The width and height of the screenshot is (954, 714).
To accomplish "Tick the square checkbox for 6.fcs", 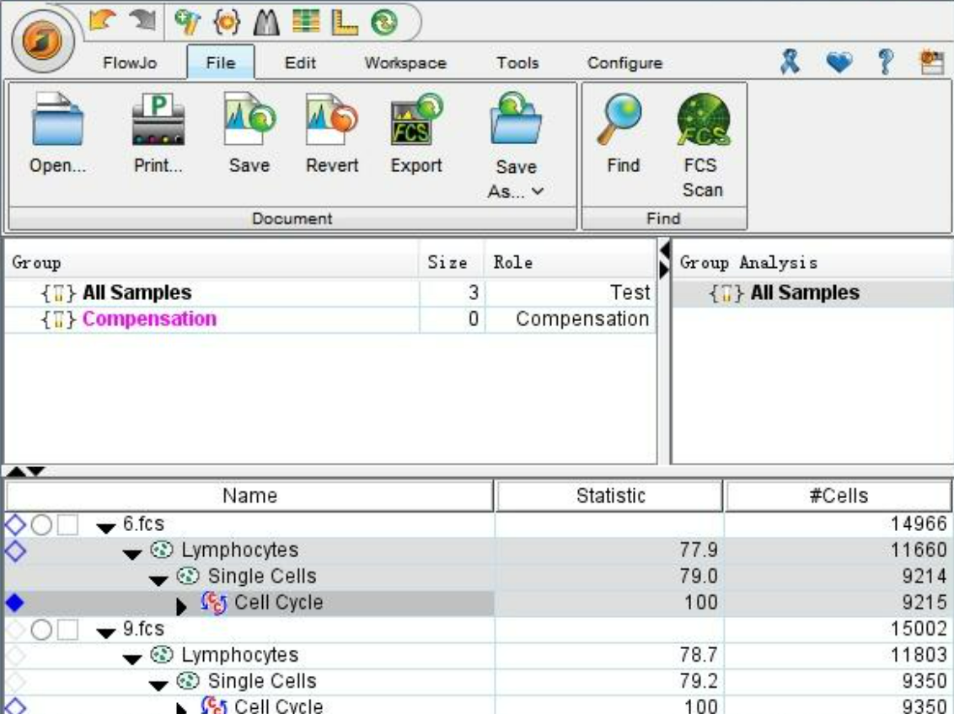I will point(67,524).
